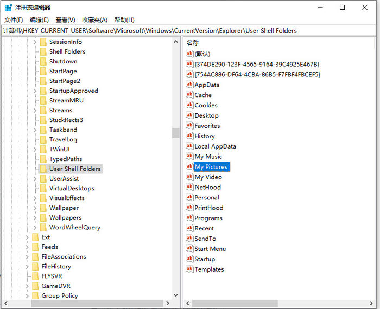Viewport: 380px width, 309px height.
Task: Open the 编辑(E) menu
Action: pos(39,20)
